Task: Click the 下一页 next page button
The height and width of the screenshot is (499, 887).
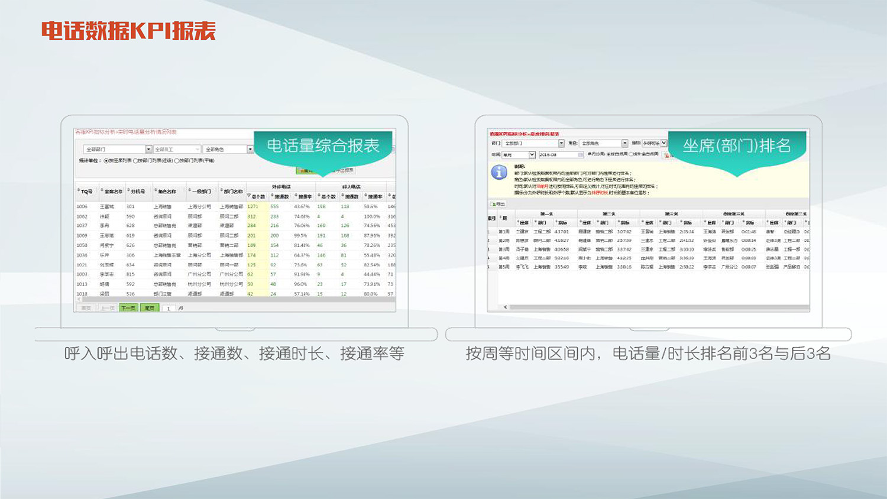Action: click(x=127, y=307)
